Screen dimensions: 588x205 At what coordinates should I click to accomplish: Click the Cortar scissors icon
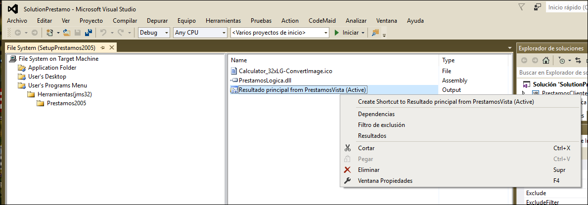[348, 148]
